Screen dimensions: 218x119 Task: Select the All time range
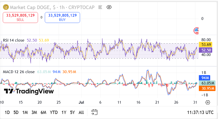tap(81, 112)
